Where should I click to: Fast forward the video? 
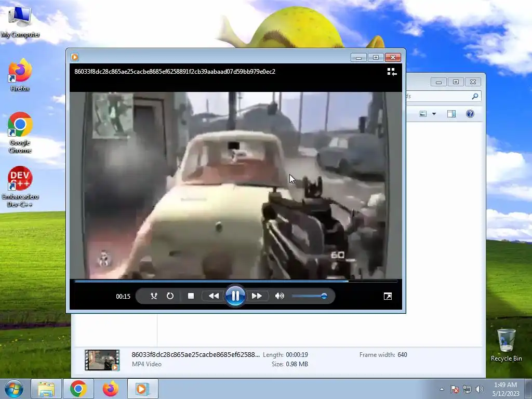(257, 296)
